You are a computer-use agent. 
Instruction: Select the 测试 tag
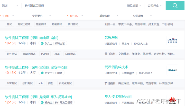(9, 24)
